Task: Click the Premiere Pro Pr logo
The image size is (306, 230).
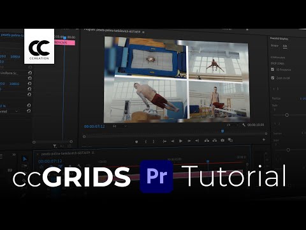Action: click(x=157, y=176)
